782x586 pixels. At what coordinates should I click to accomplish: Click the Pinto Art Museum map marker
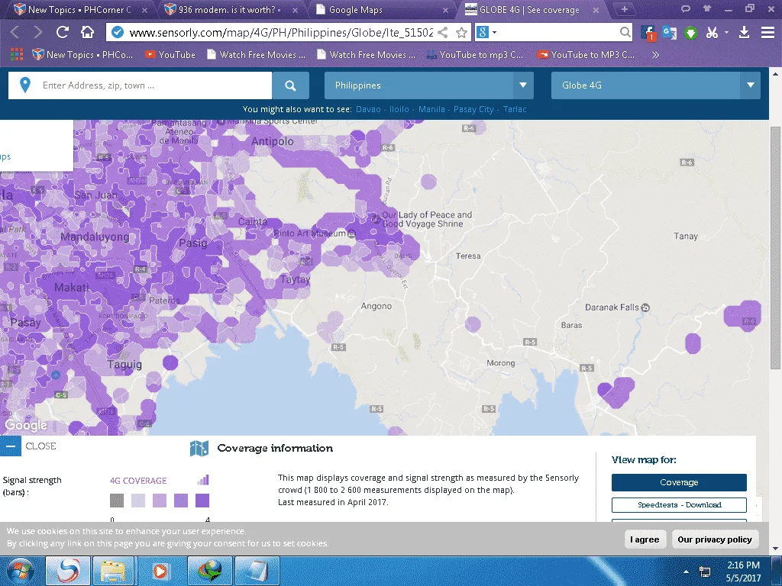[x=351, y=233]
